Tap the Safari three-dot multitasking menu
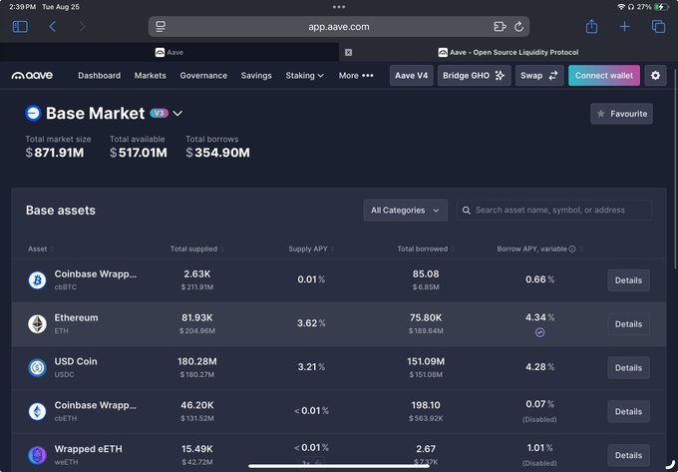Image resolution: width=678 pixels, height=472 pixels. click(339, 7)
